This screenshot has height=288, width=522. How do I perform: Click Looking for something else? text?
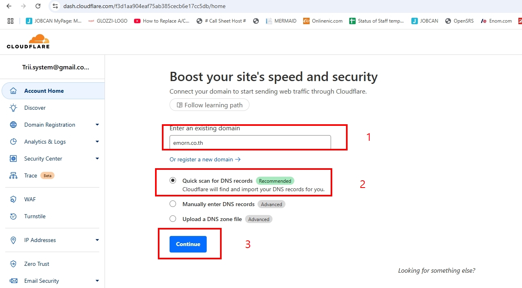pos(436,270)
